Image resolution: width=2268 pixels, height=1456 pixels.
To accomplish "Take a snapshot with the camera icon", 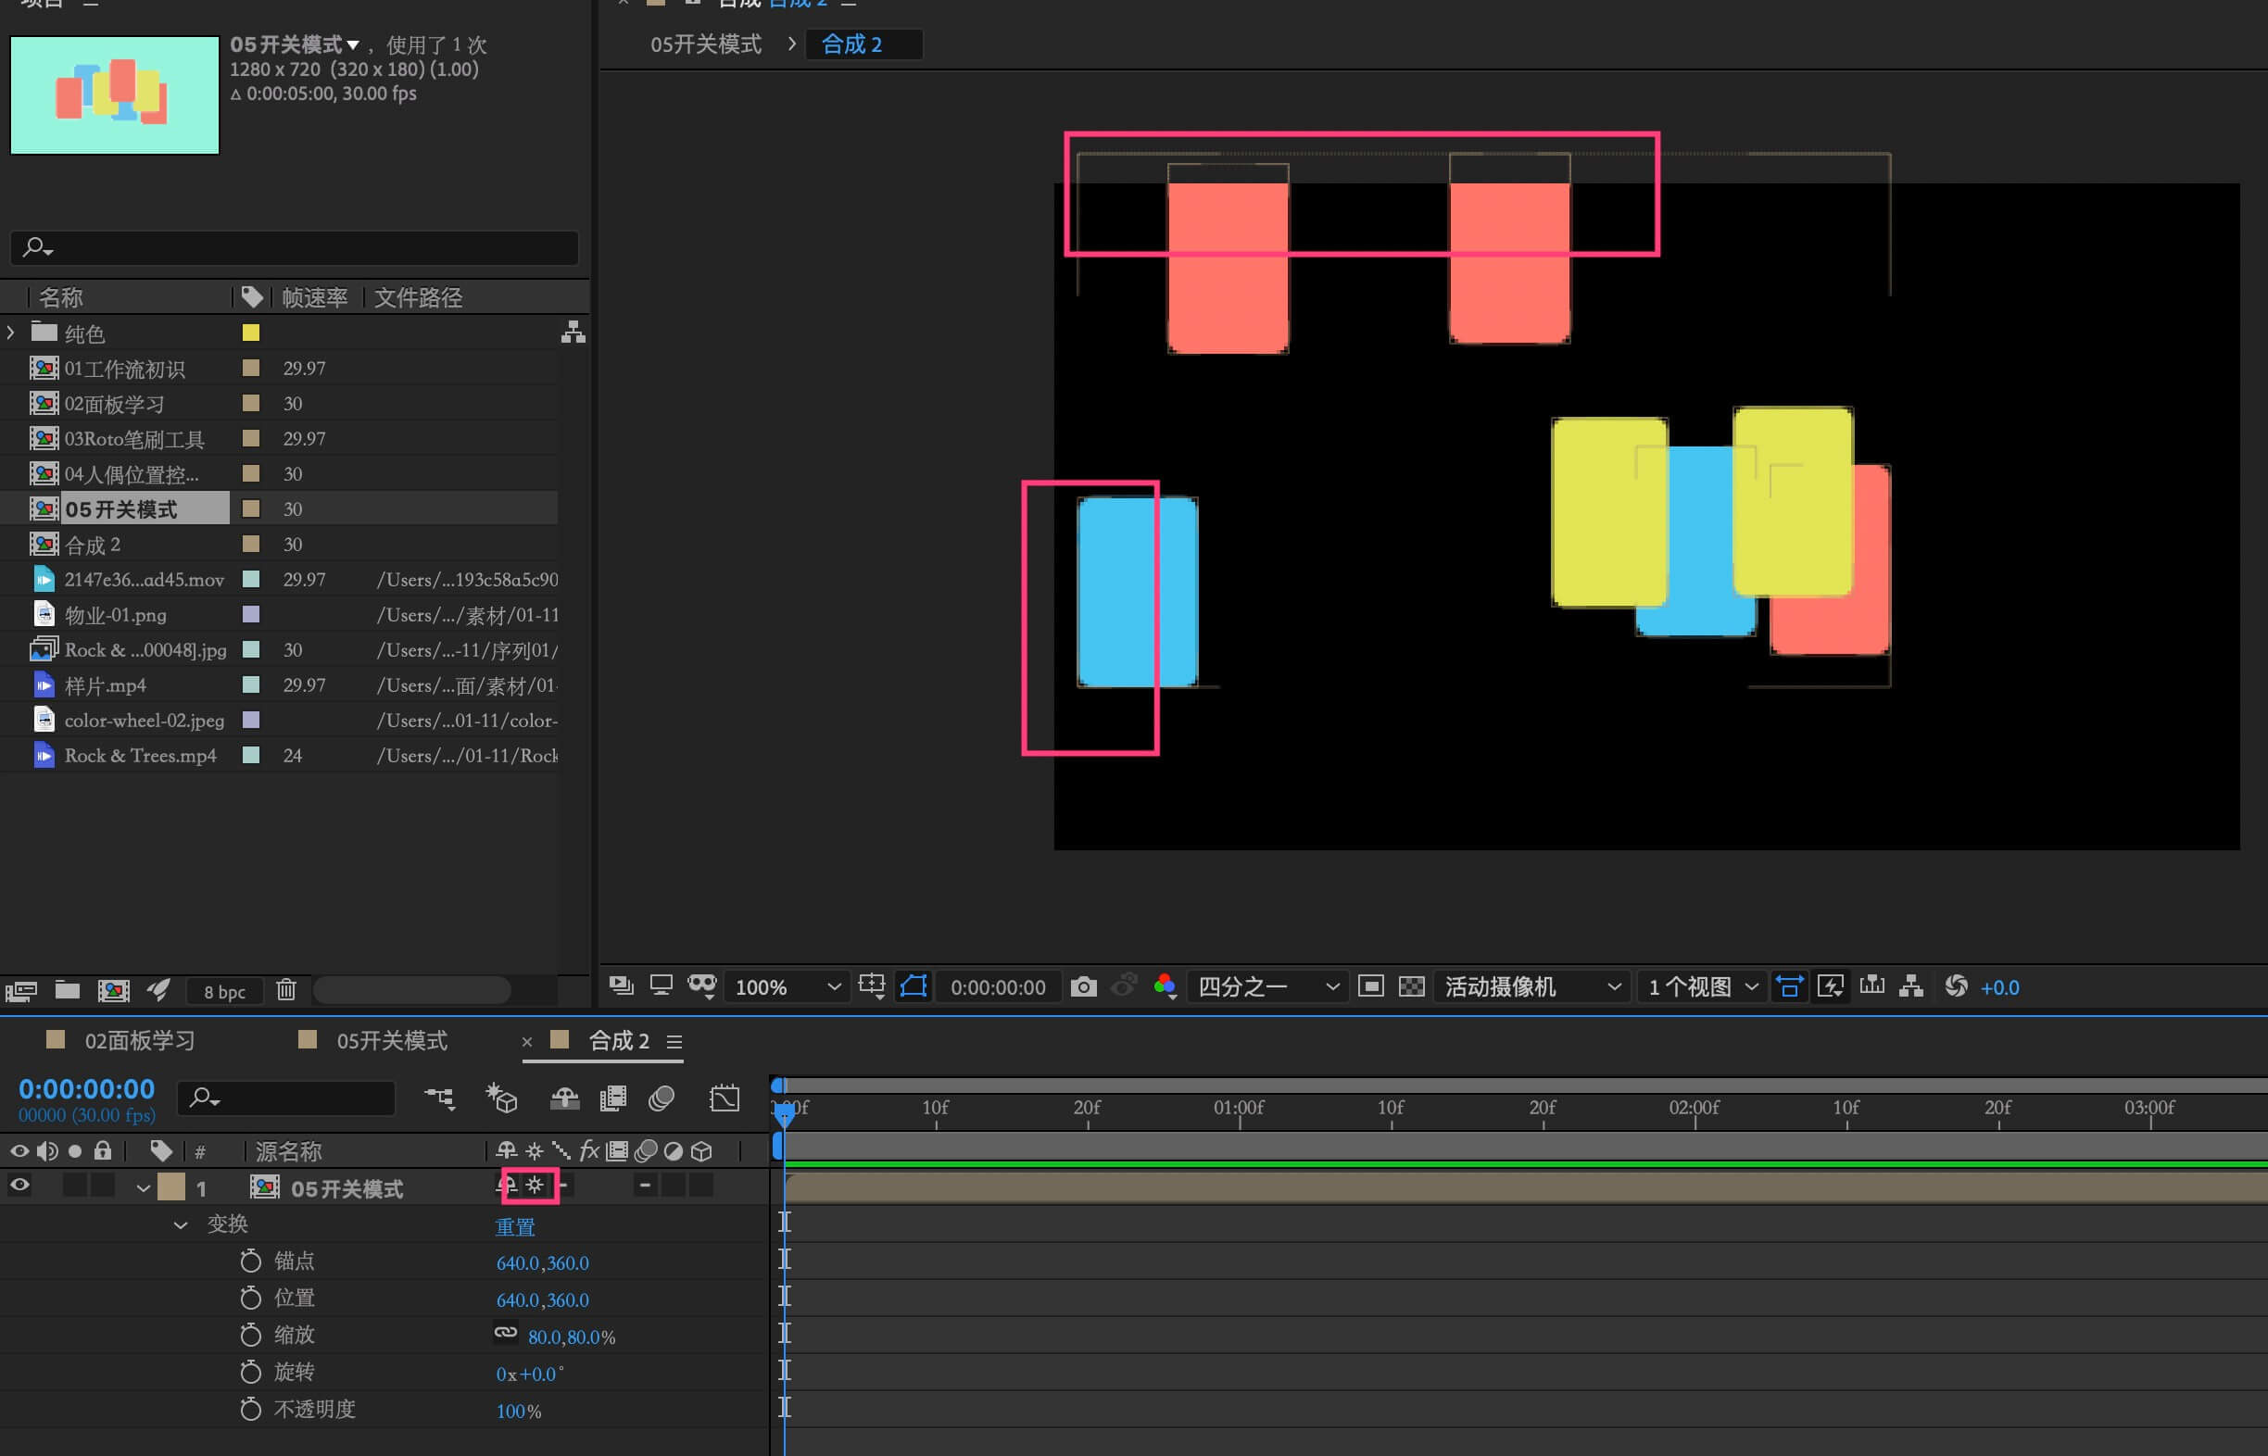I will 1083,987.
